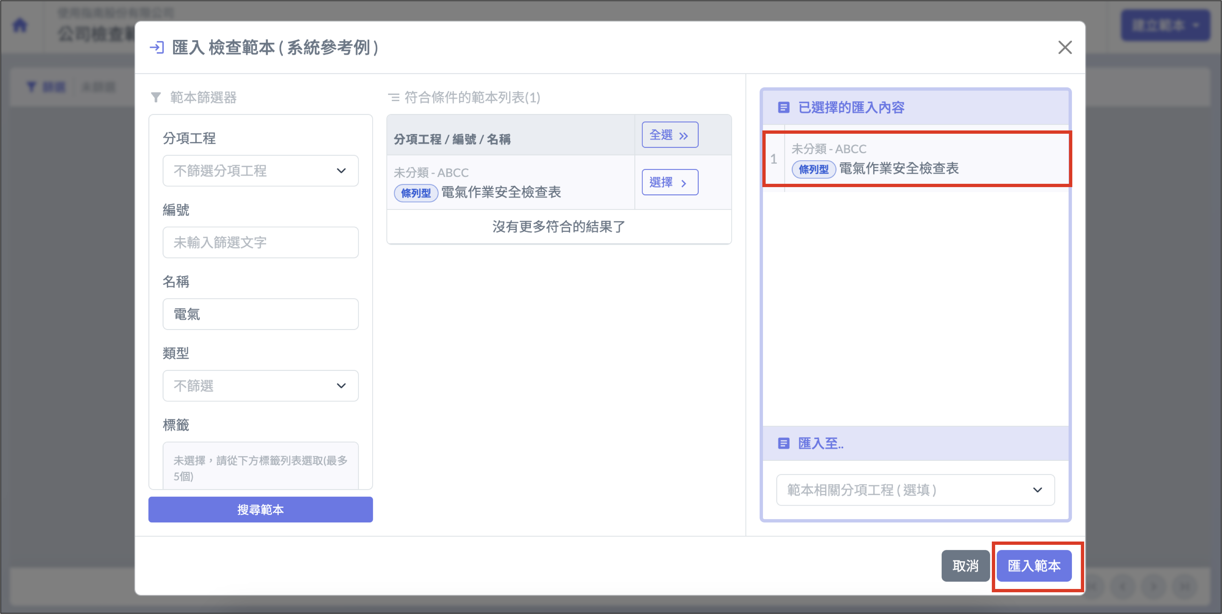Click the 編號 filter text field

pos(260,242)
